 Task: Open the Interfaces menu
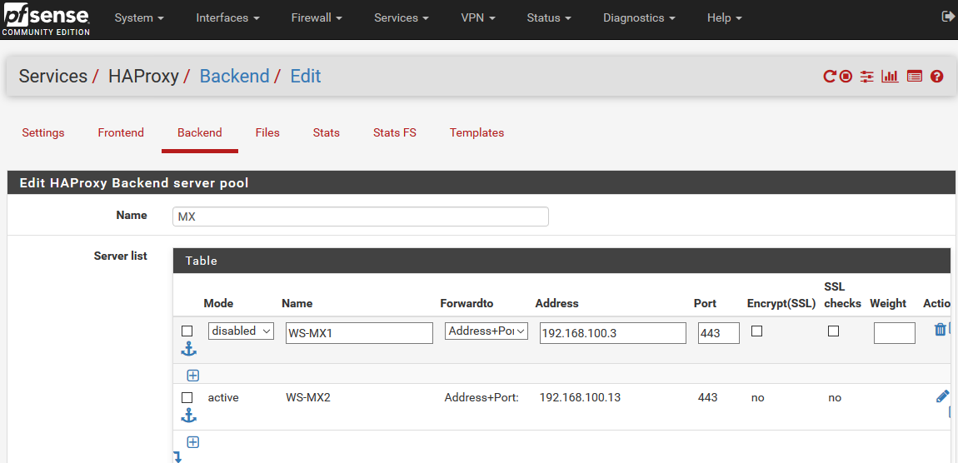(x=227, y=17)
